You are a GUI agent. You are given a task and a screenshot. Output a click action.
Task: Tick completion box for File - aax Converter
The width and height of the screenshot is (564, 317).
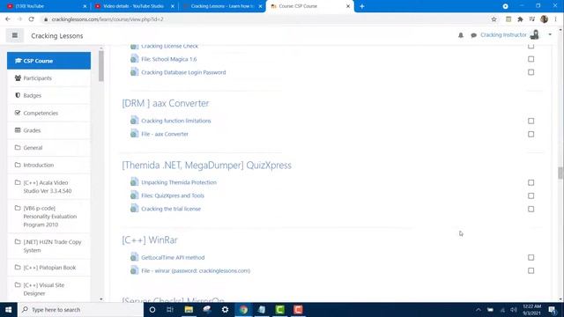(x=531, y=134)
